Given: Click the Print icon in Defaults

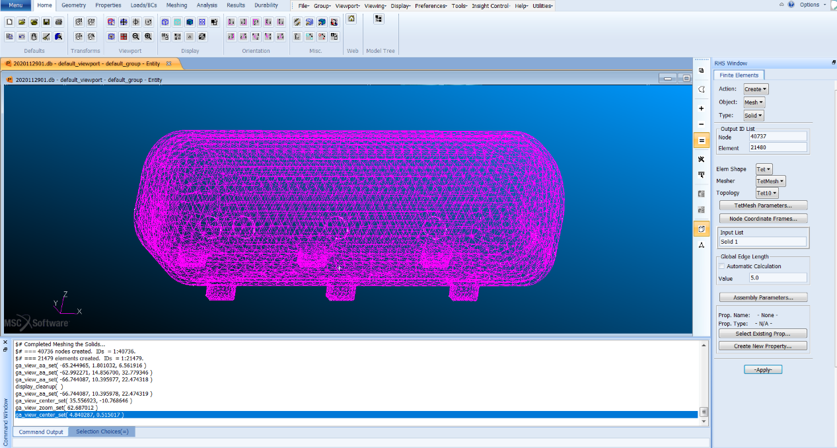Looking at the screenshot, I should pos(59,22).
